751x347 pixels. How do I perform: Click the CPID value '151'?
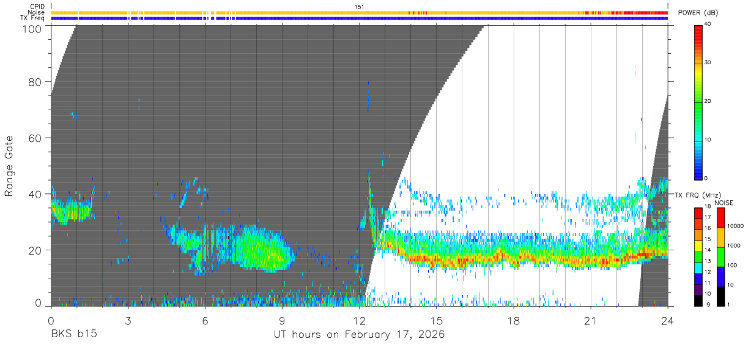coord(359,7)
